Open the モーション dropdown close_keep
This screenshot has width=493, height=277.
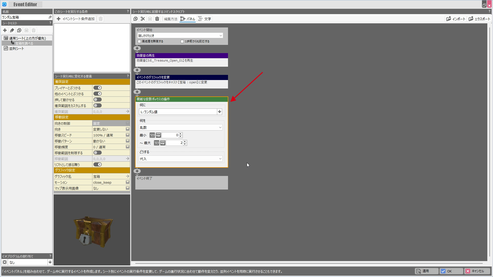[x=127, y=182]
